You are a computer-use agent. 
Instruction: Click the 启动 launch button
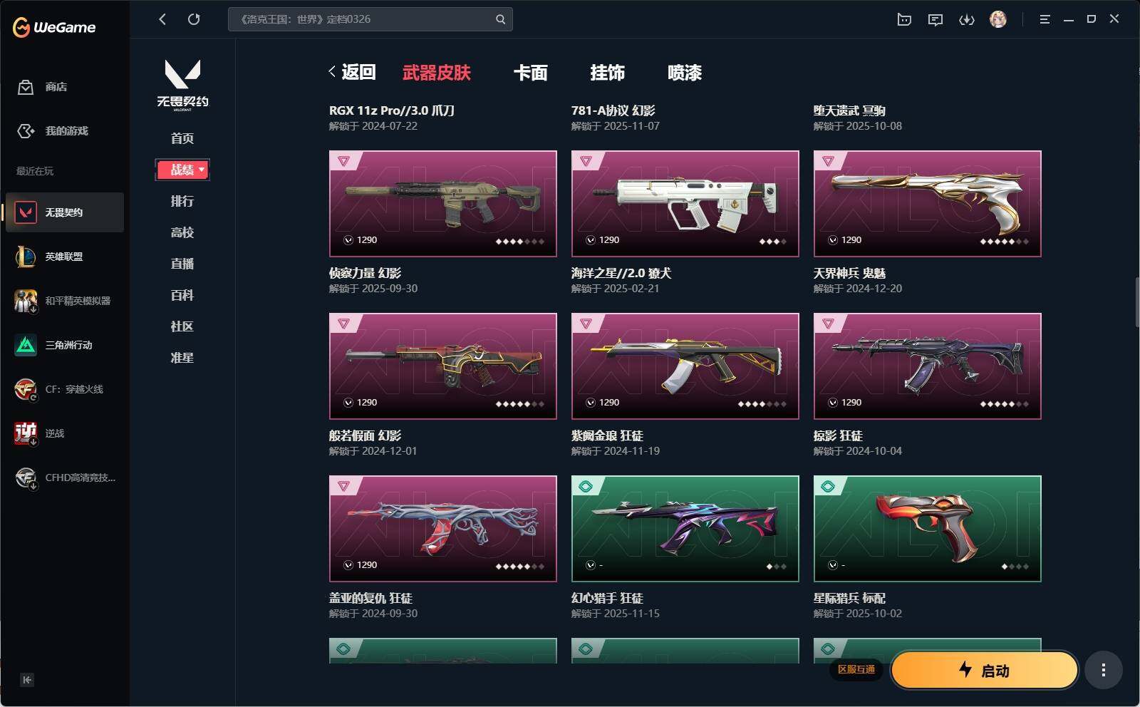click(x=985, y=670)
